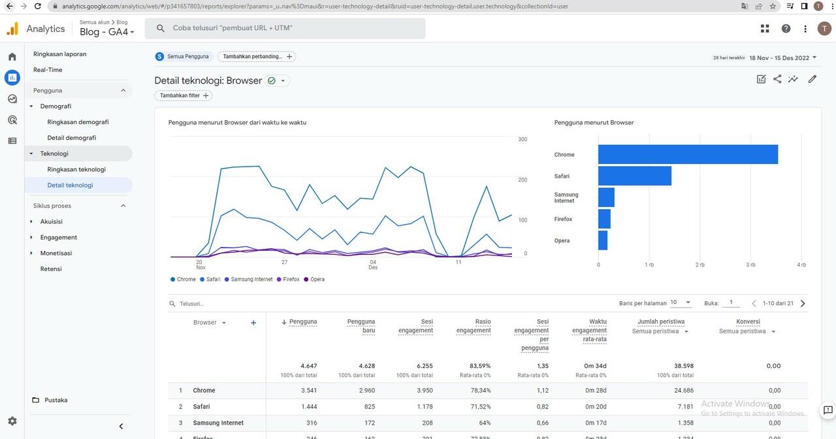Screen dimensions: 836x439
Task: Click the main search field
Action: pos(285,29)
